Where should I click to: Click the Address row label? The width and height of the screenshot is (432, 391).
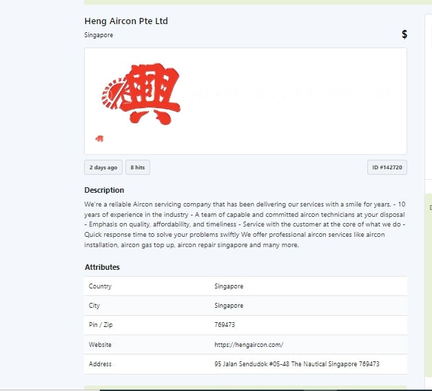point(100,363)
